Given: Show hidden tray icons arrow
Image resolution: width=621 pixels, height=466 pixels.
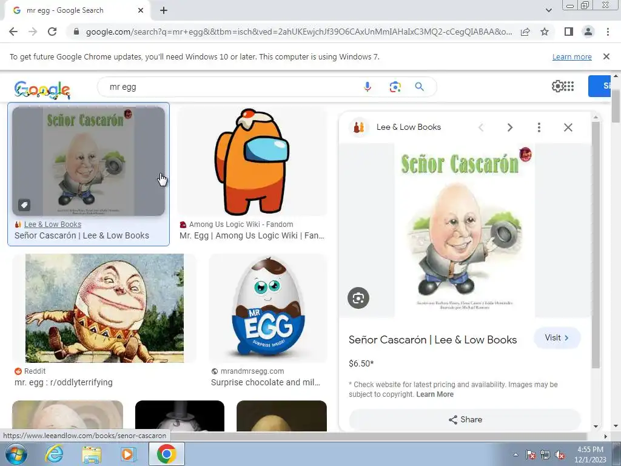Looking at the screenshot, I should click(515, 454).
